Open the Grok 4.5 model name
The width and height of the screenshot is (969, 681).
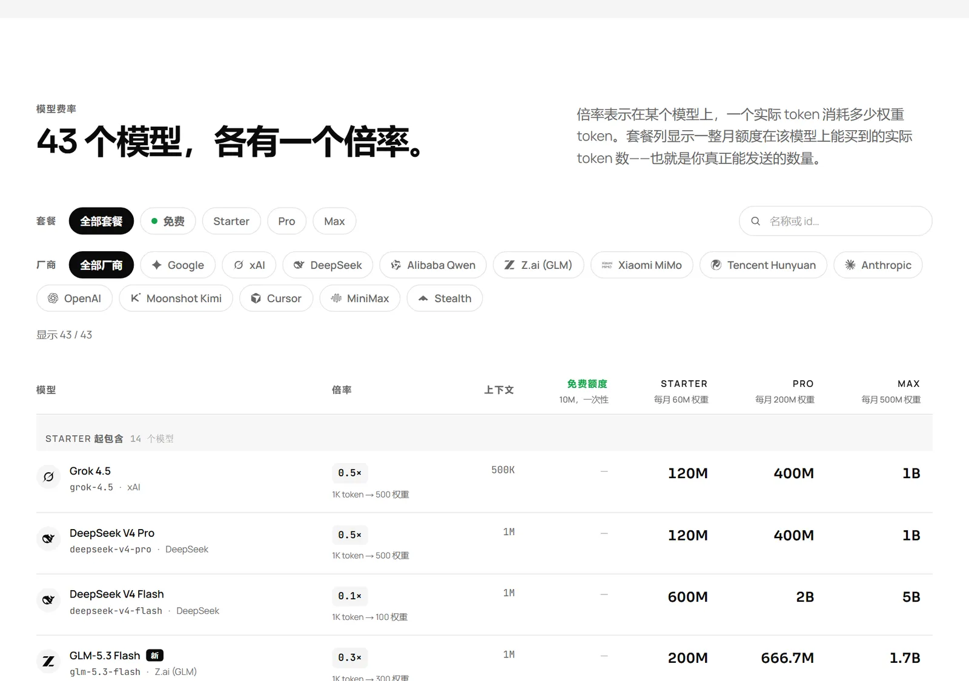point(90,471)
